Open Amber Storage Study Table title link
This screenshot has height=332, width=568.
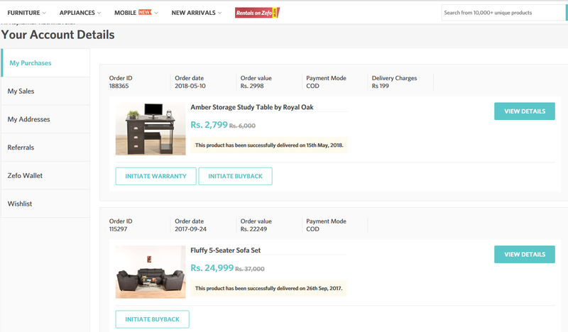click(x=252, y=107)
